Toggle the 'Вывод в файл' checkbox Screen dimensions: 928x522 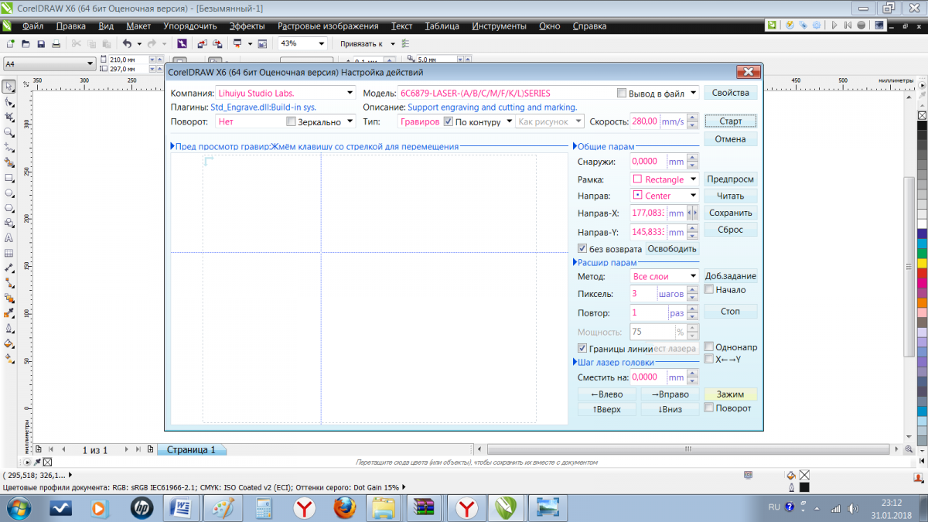tap(622, 94)
